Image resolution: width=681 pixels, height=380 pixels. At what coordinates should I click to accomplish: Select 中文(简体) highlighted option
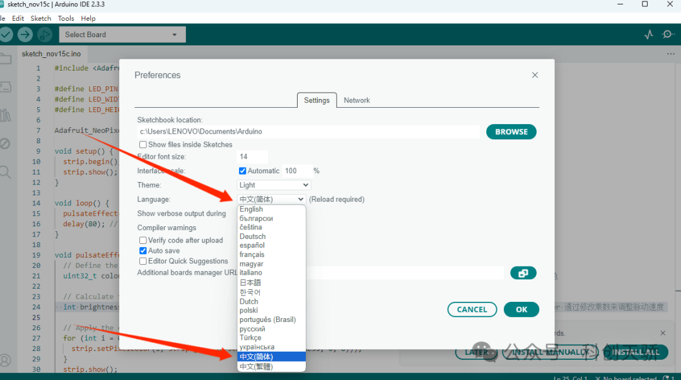(271, 357)
